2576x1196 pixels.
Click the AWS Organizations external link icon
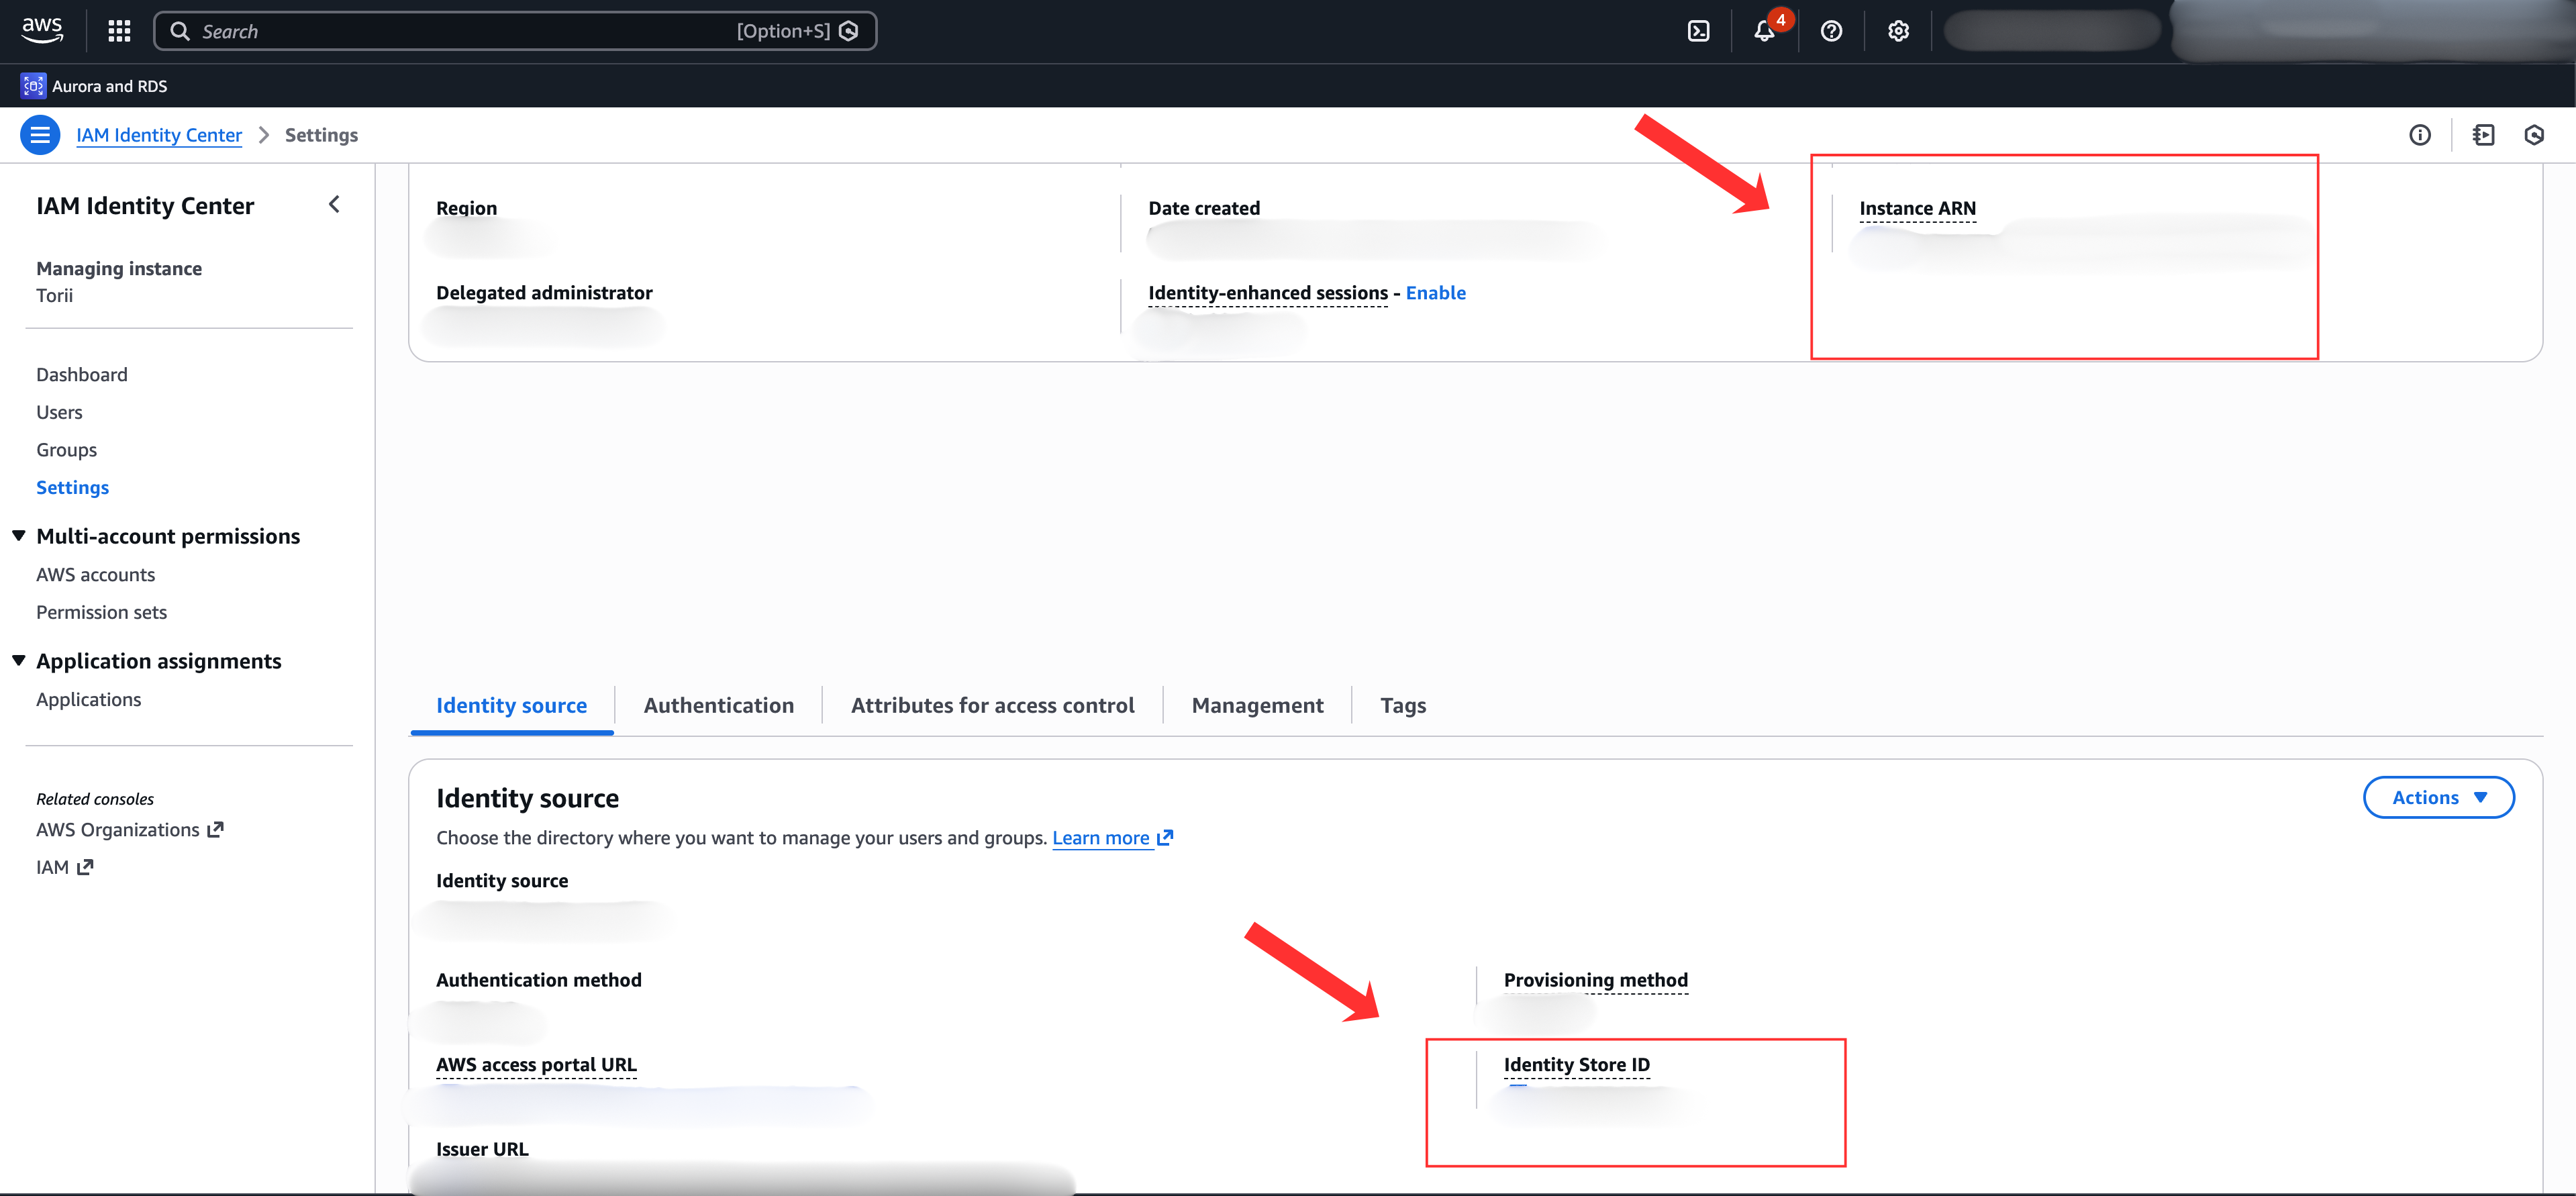coord(215,829)
